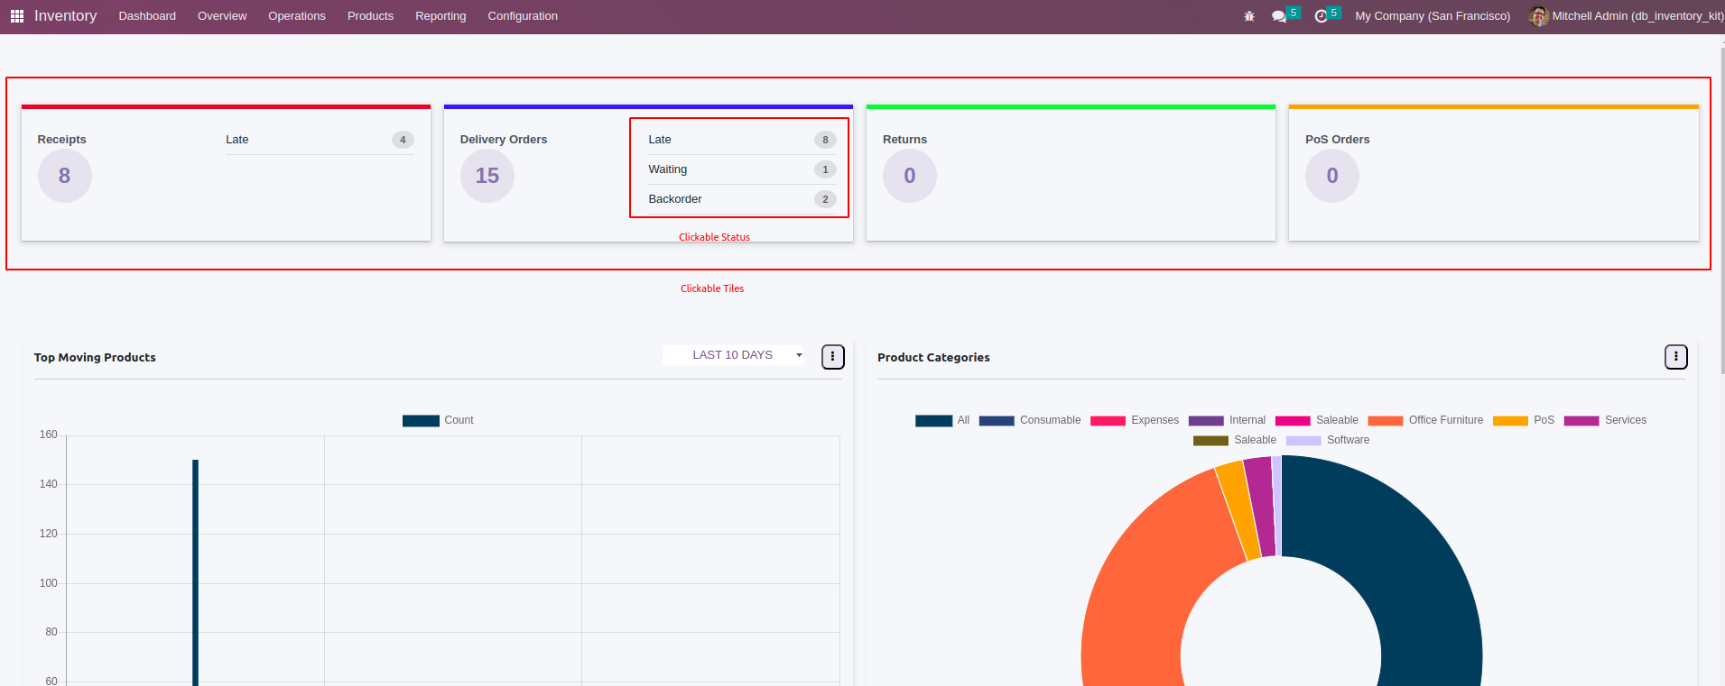
Task: Open the My Company (San Francisco) switcher
Action: tap(1433, 16)
